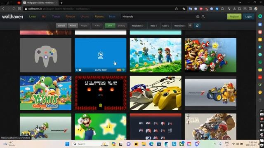Open the Relevance sorting dropdown
Image resolution: width=264 pixels, height=148 pixels.
[x=180, y=25]
